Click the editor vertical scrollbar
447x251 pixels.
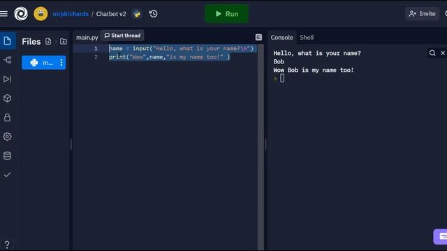(261, 147)
